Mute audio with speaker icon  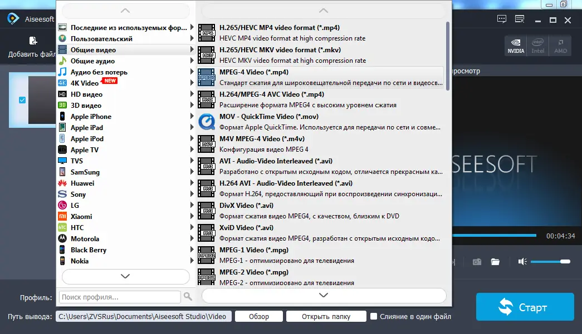click(522, 262)
